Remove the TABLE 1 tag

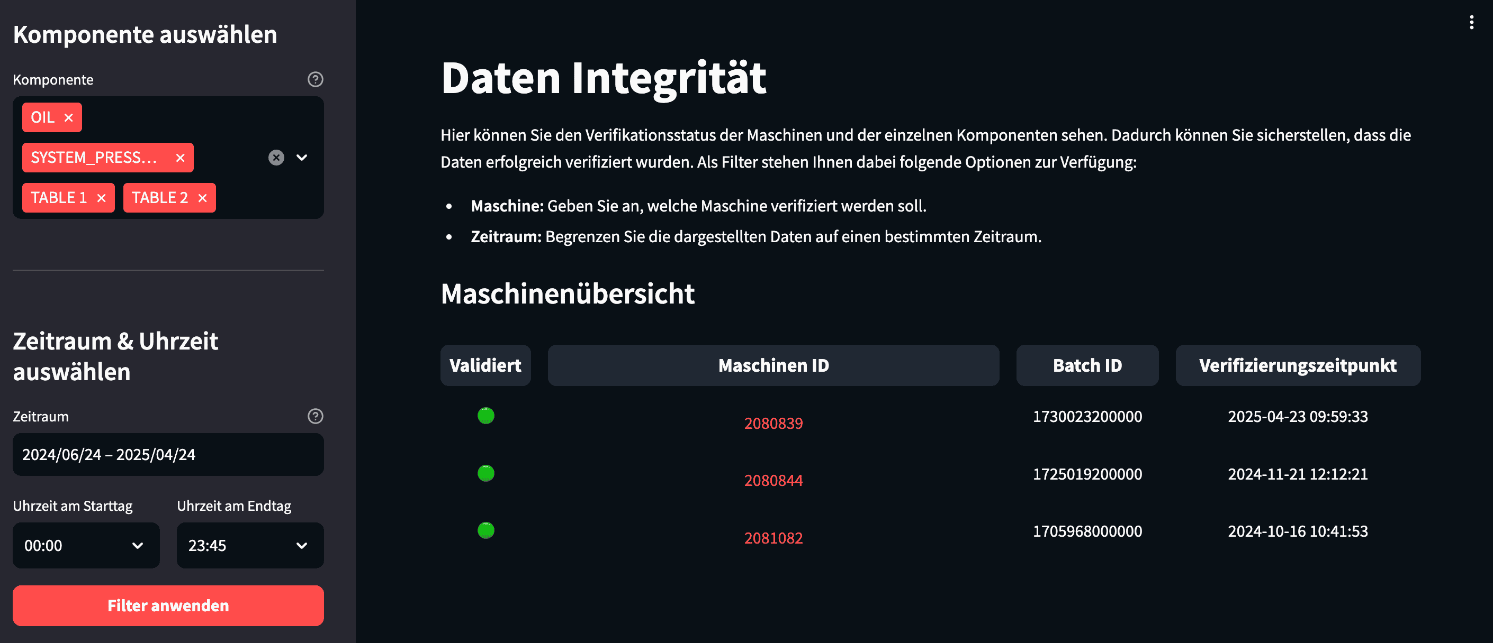[x=102, y=198]
